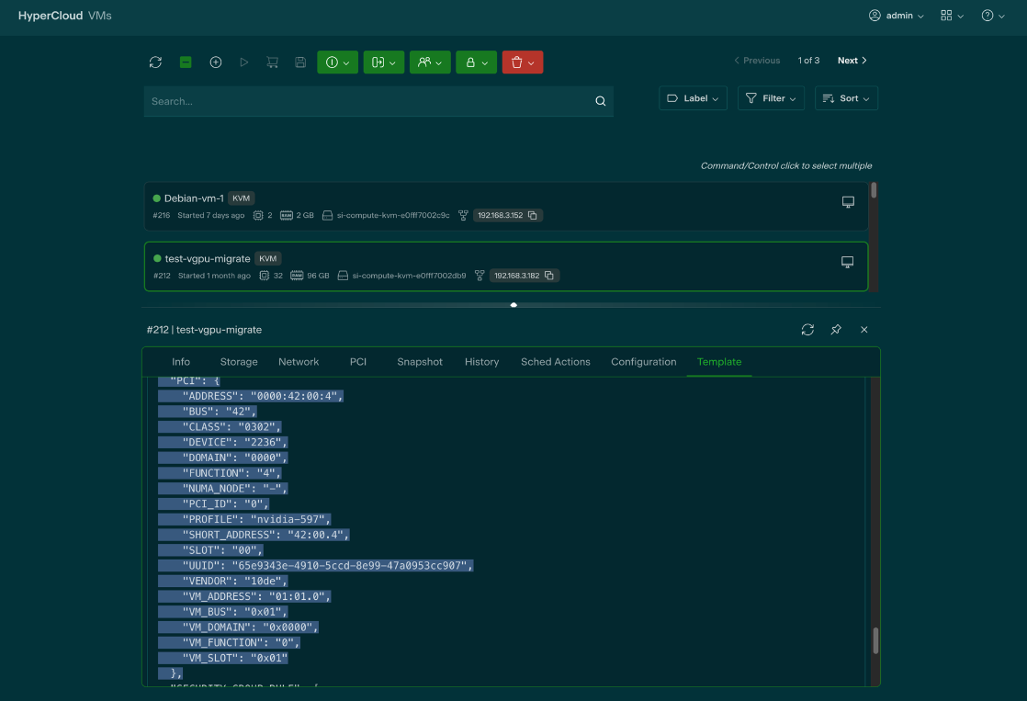Click the create VM plus icon
Viewport: 1027px width, 701px height.
216,62
